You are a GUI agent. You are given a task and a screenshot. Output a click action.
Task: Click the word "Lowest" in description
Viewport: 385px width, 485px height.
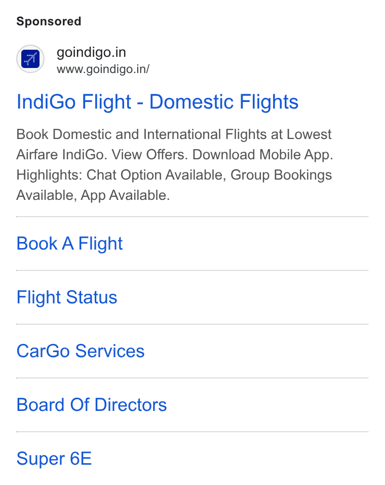309,134
